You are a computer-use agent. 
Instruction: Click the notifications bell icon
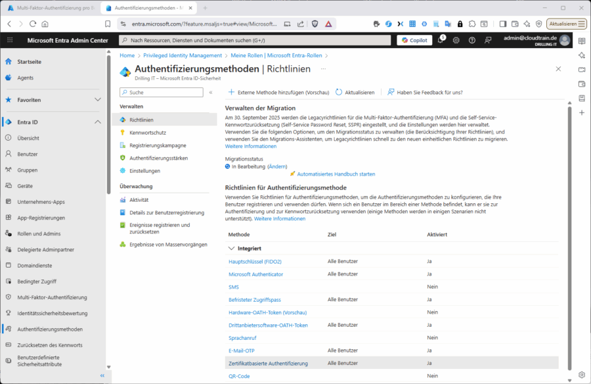coord(440,40)
